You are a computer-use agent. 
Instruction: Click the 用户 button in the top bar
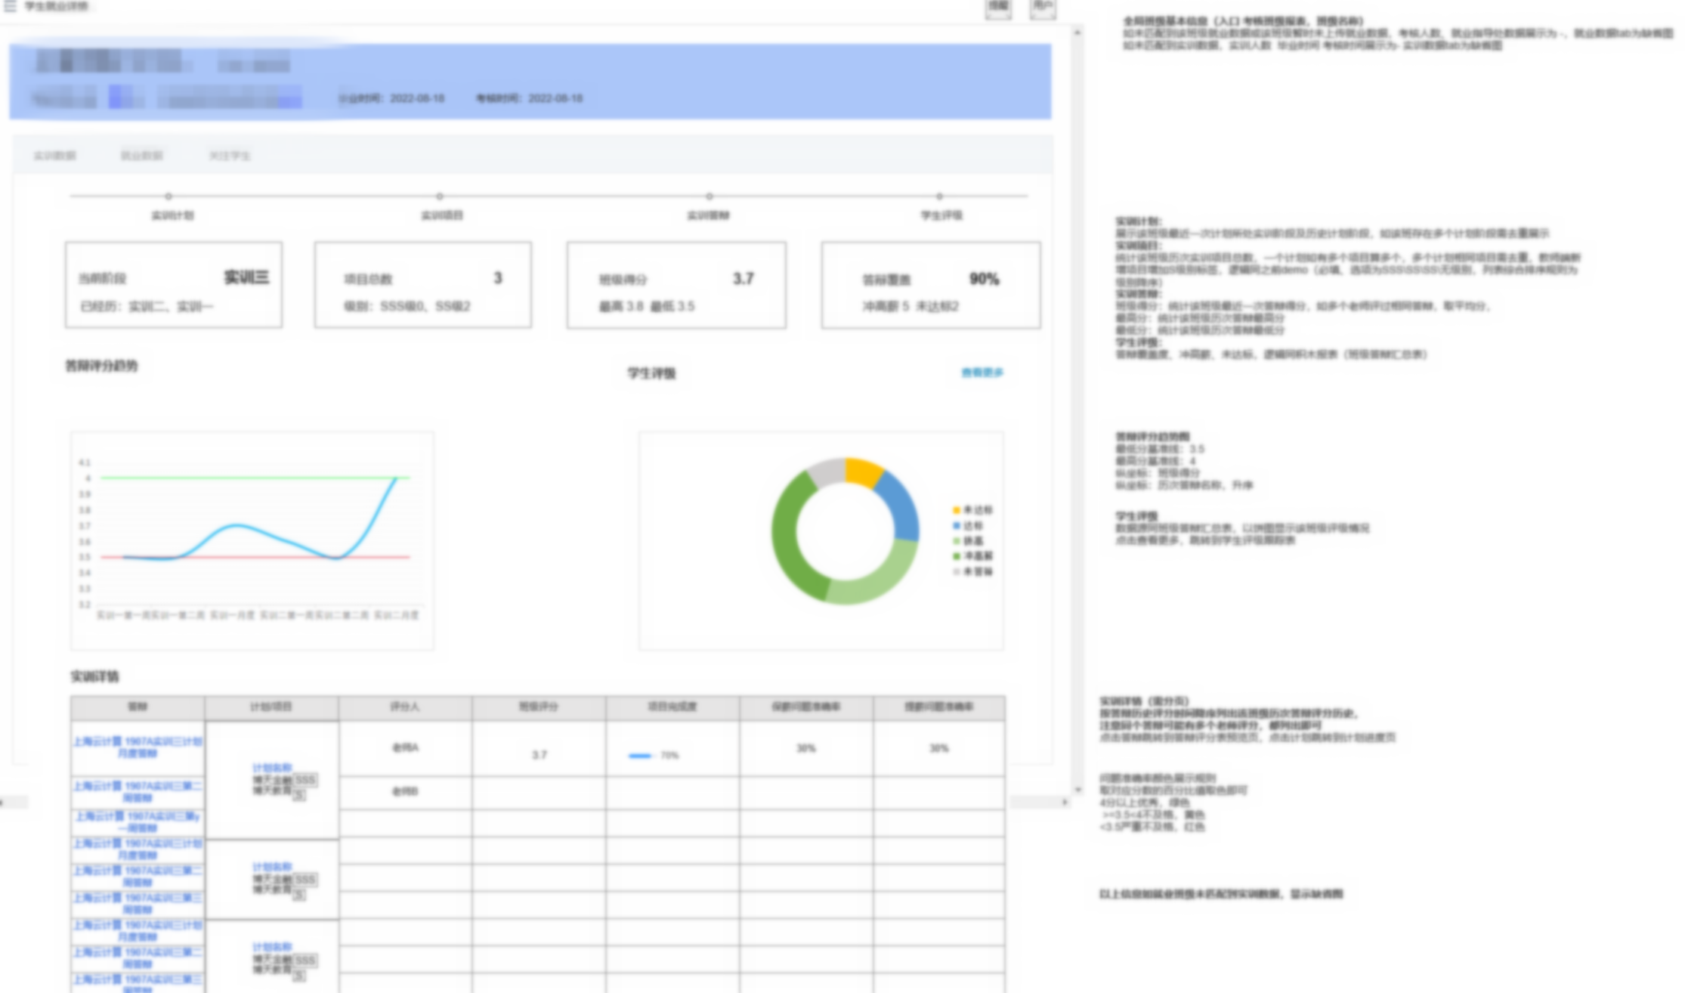pos(1043,7)
